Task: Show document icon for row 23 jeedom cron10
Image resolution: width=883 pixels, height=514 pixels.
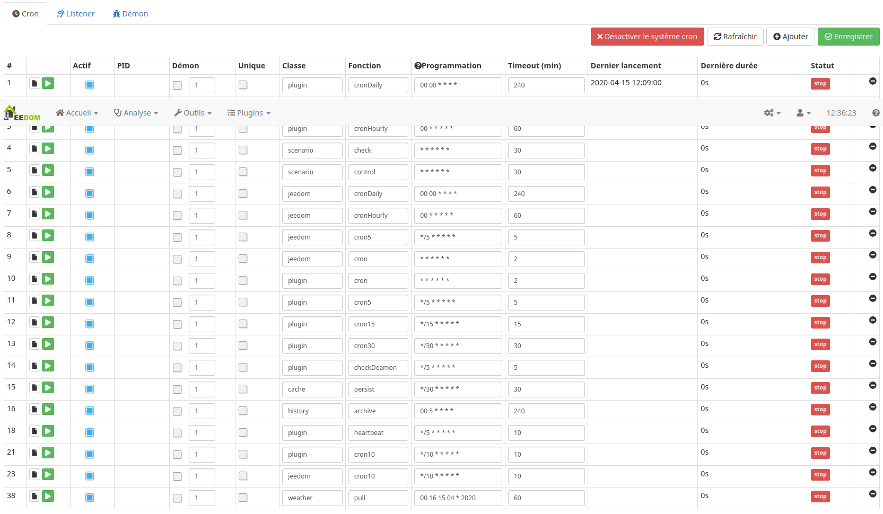Action: click(x=34, y=474)
